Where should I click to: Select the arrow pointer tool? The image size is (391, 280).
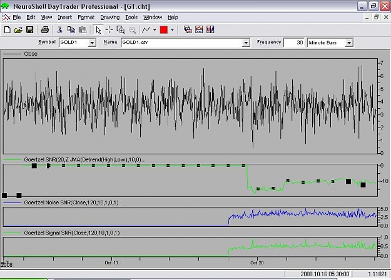pos(98,30)
